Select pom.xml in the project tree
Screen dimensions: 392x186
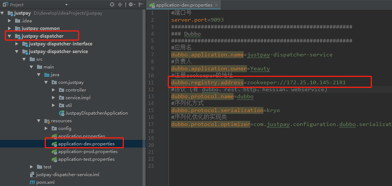pyautogui.click(x=45, y=182)
